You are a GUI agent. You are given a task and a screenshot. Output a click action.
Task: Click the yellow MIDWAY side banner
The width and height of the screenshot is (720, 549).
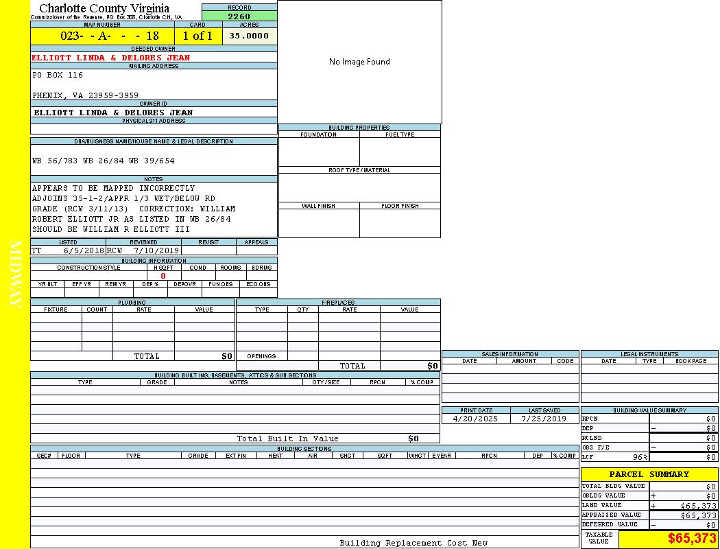(x=15, y=274)
